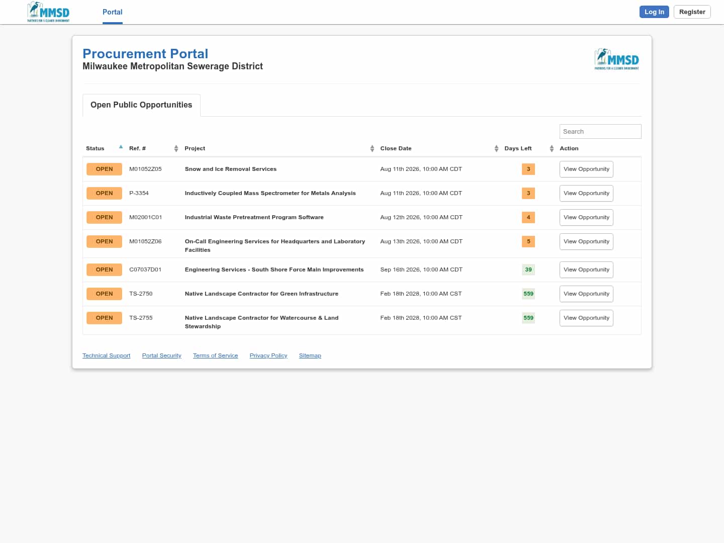The width and height of the screenshot is (724, 543).
Task: Sort table by Status column arrow
Action: (121, 147)
